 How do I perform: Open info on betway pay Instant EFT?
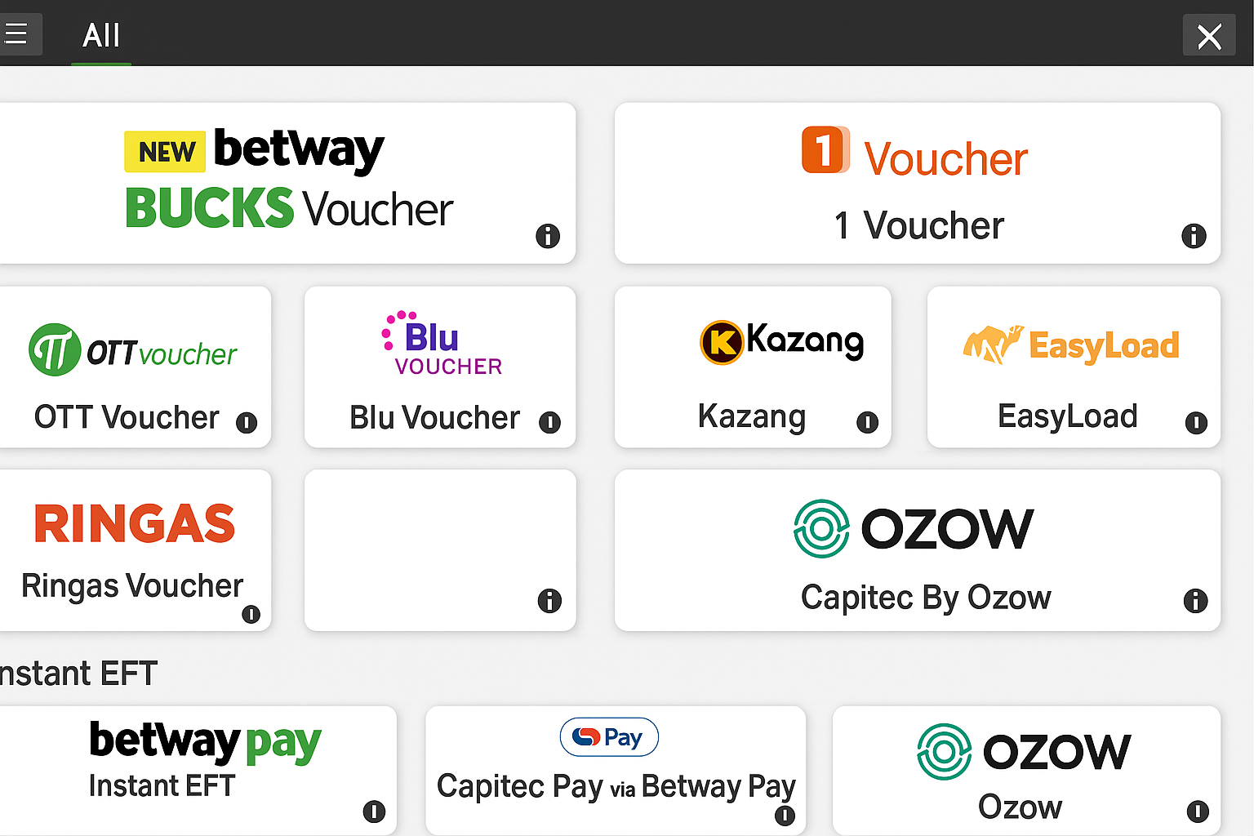pos(375,813)
